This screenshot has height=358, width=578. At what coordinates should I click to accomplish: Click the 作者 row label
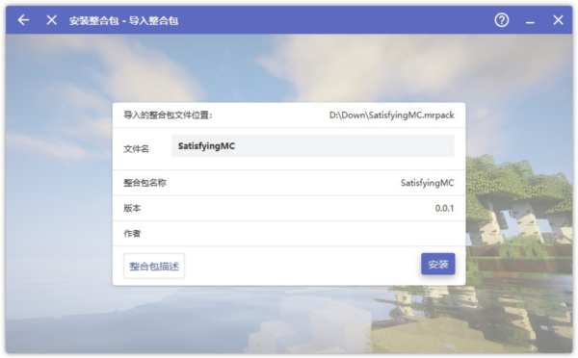[x=132, y=234]
